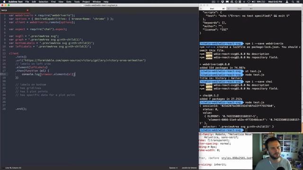The image size is (303, 170).
Task: Open the Project menu
Action: [x=86, y=2]
